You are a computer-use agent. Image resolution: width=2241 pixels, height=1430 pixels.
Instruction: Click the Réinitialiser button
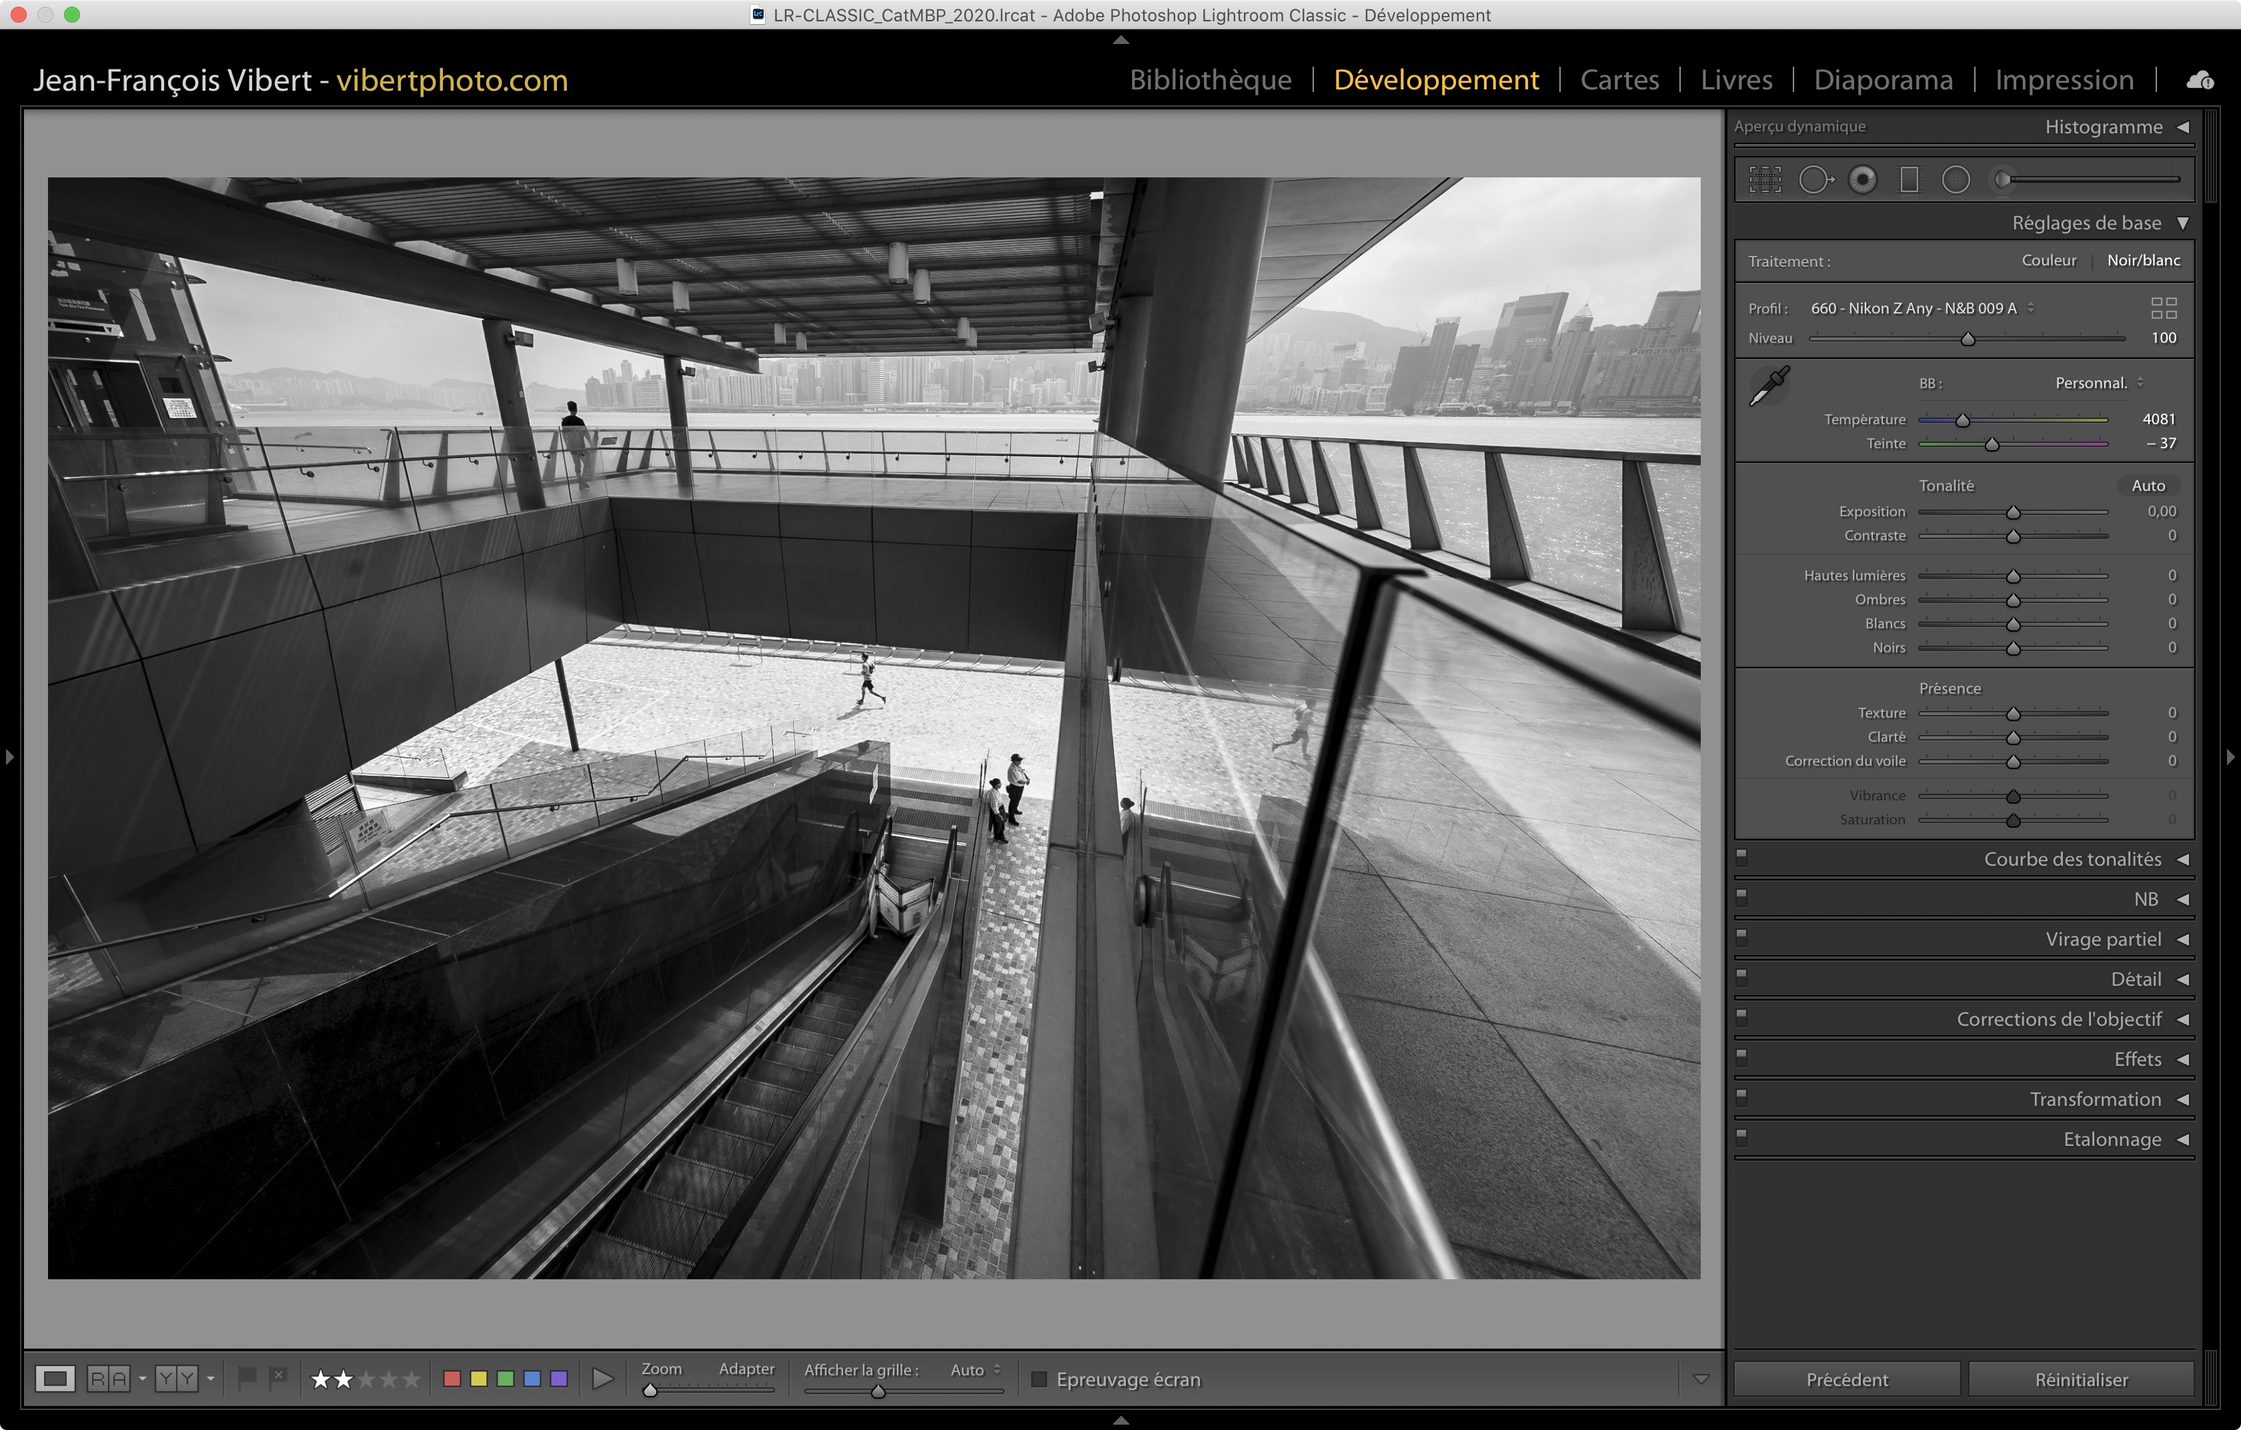tap(2081, 1379)
